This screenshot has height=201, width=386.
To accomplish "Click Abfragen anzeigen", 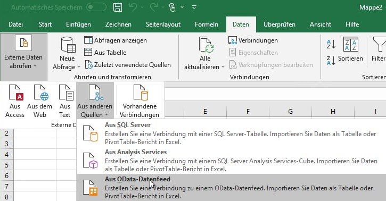I will tap(116, 40).
